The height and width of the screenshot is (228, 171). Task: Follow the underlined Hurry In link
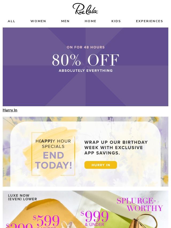point(10,110)
